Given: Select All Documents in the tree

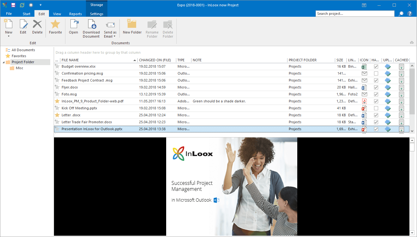Looking at the screenshot, I should pyautogui.click(x=23, y=50).
